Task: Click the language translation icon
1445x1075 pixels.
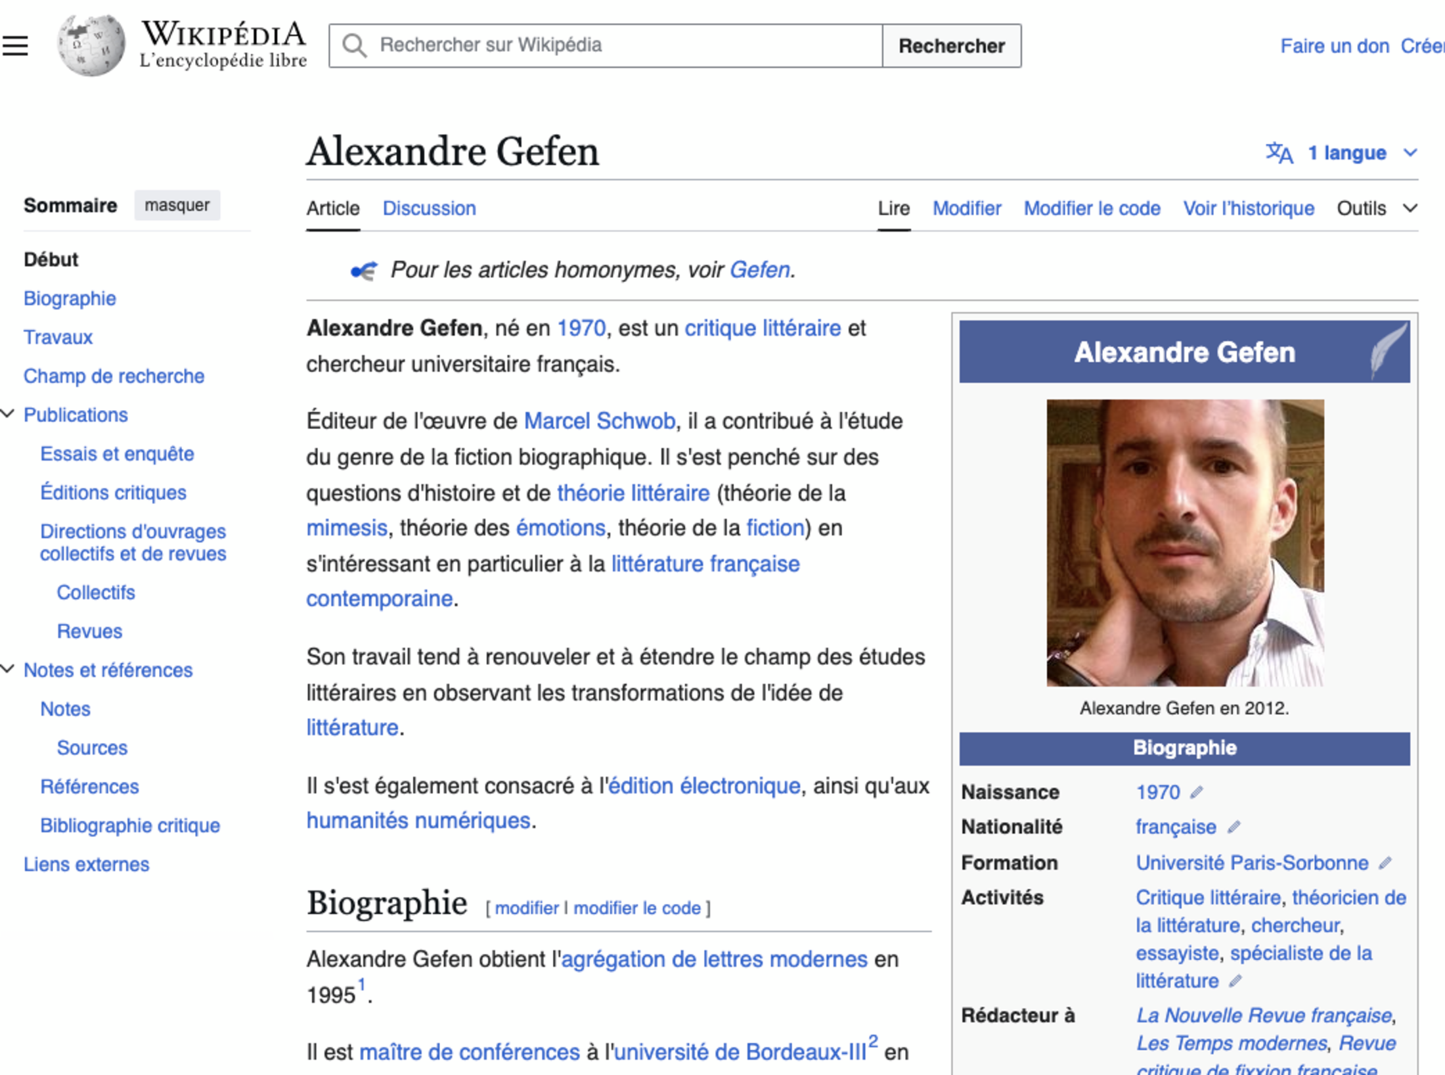Action: tap(1279, 152)
